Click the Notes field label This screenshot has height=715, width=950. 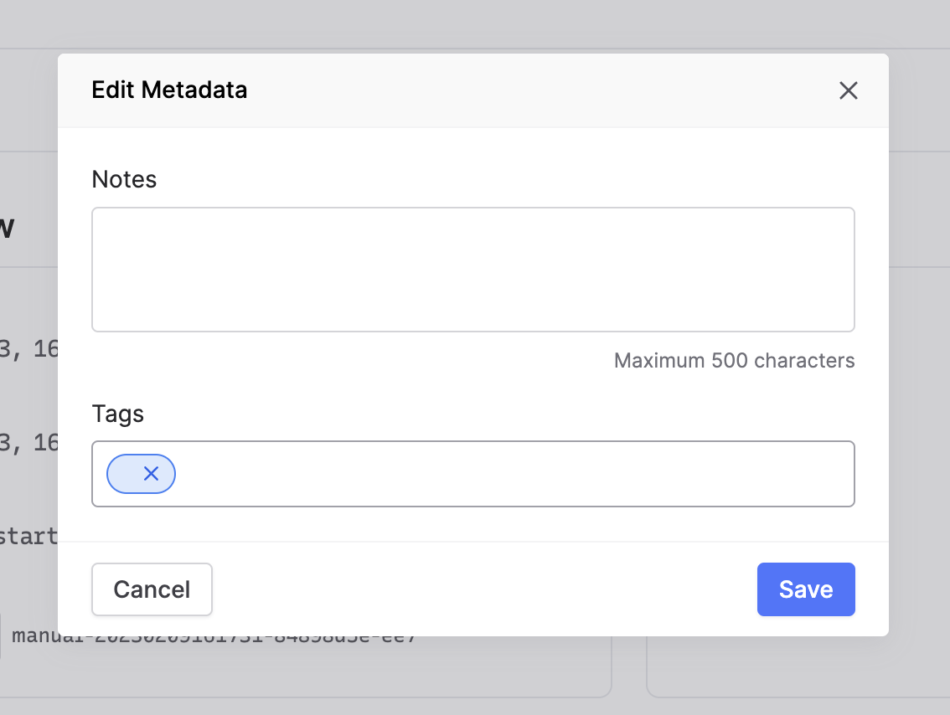[124, 179]
